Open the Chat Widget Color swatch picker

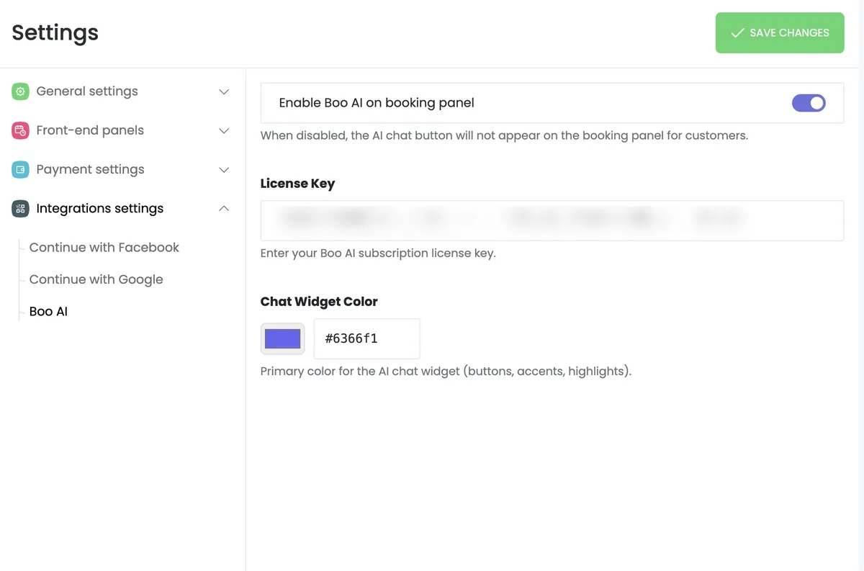pyautogui.click(x=282, y=338)
